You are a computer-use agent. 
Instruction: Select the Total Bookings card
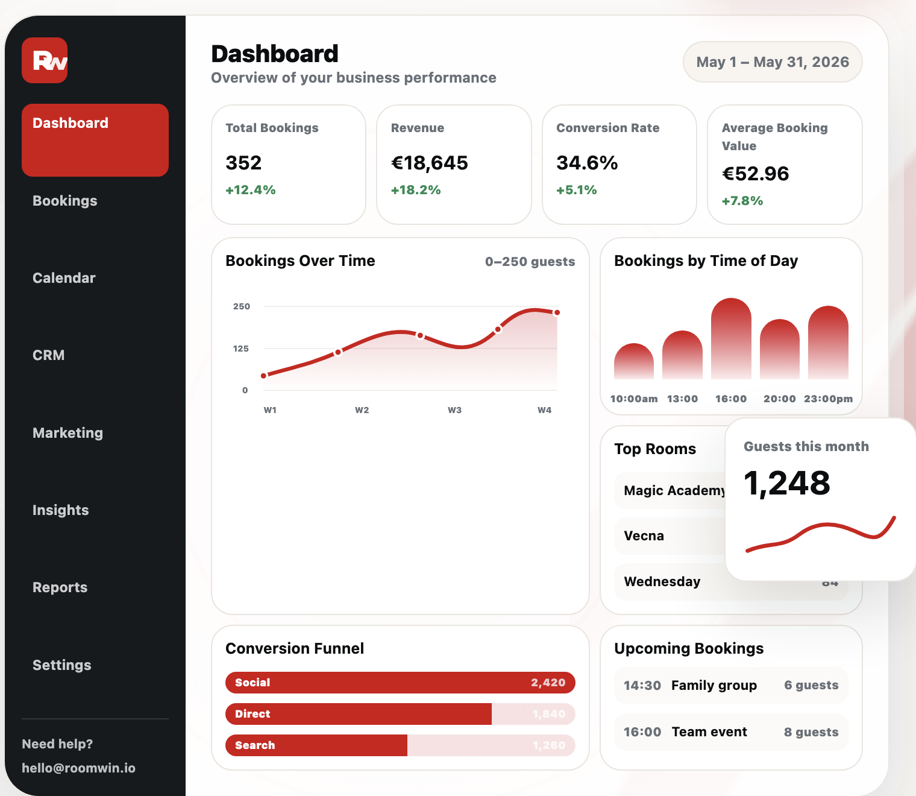289,165
